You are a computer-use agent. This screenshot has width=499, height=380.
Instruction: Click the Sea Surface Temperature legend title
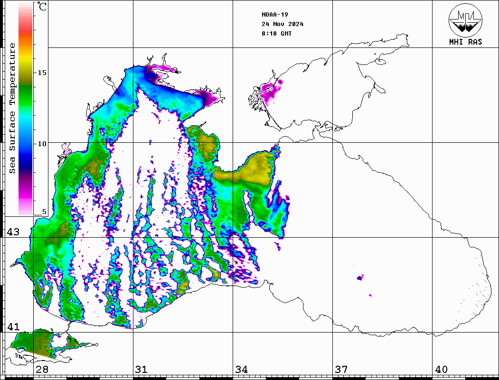point(12,108)
